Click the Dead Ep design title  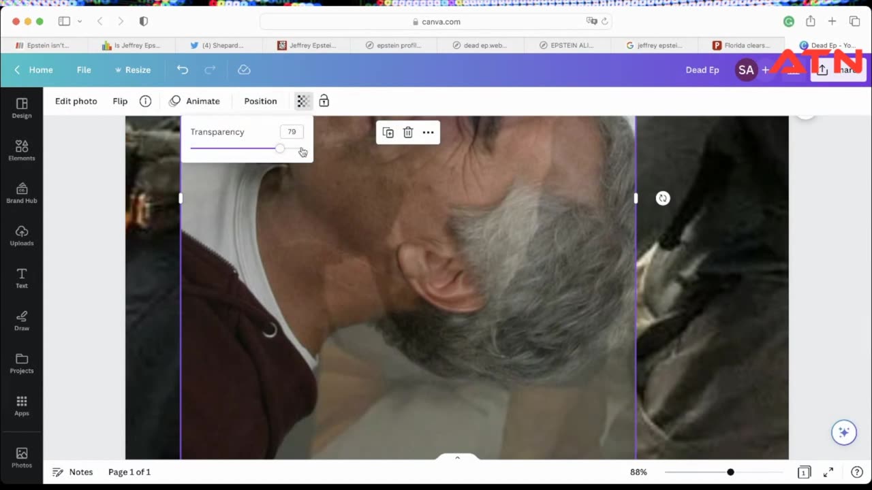point(702,69)
